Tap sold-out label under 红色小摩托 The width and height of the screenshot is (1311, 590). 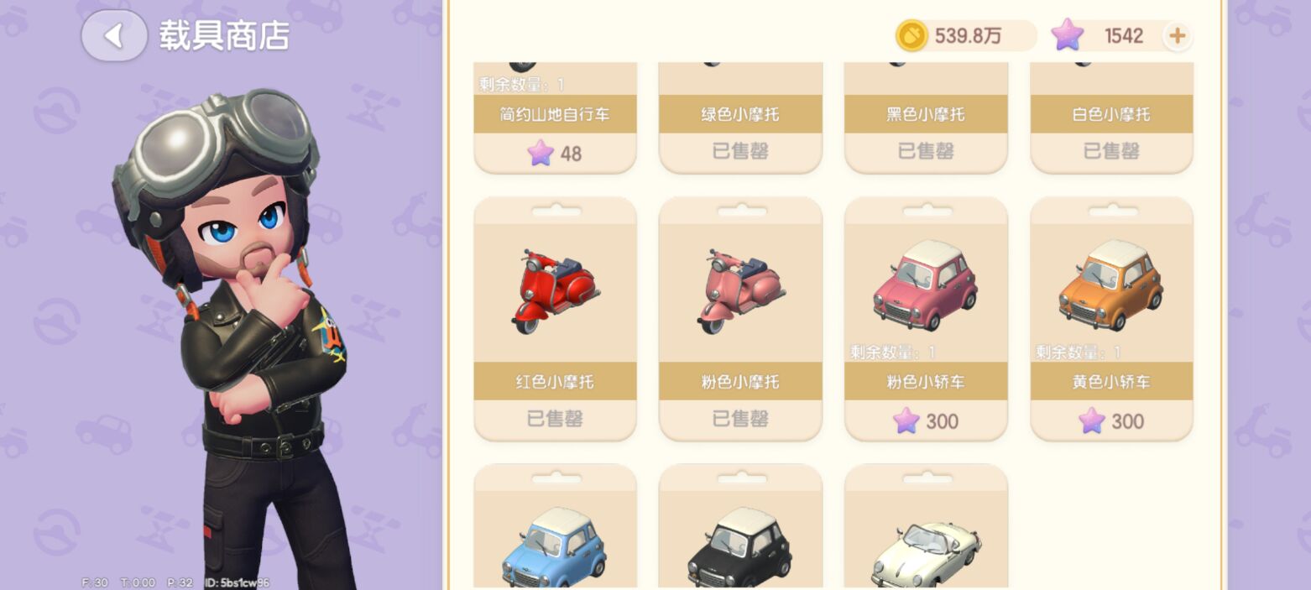pyautogui.click(x=555, y=418)
